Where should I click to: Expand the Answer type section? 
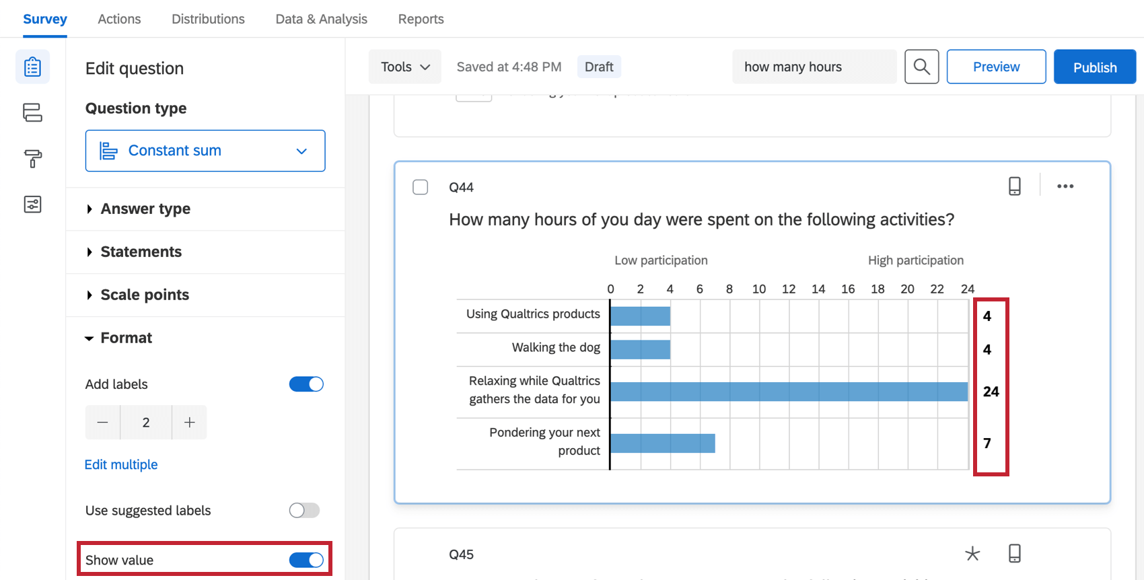tap(145, 209)
